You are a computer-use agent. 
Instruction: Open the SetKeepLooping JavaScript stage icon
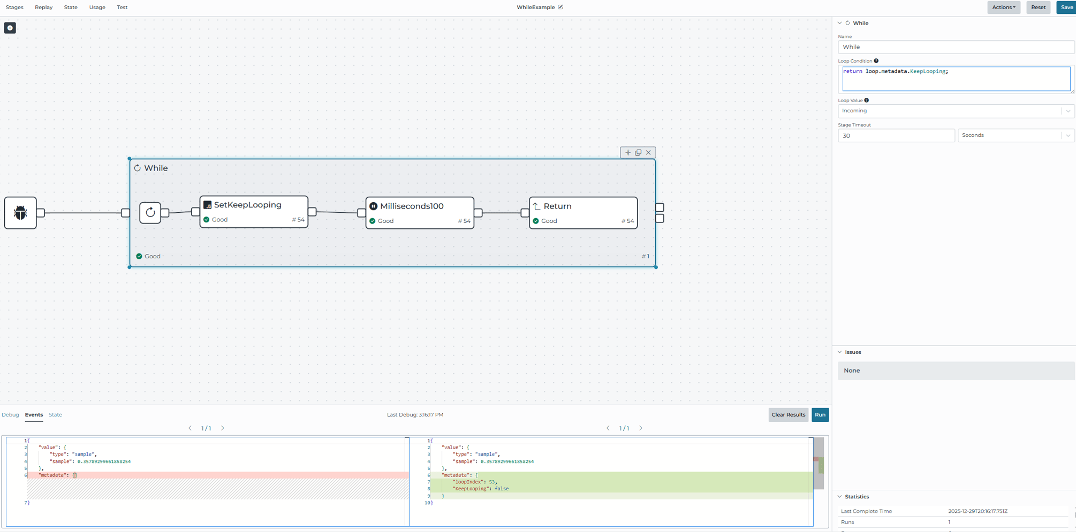(x=207, y=204)
